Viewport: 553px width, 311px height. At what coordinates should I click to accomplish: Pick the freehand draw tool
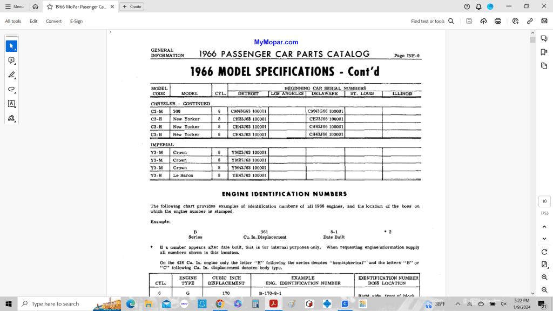tap(11, 89)
